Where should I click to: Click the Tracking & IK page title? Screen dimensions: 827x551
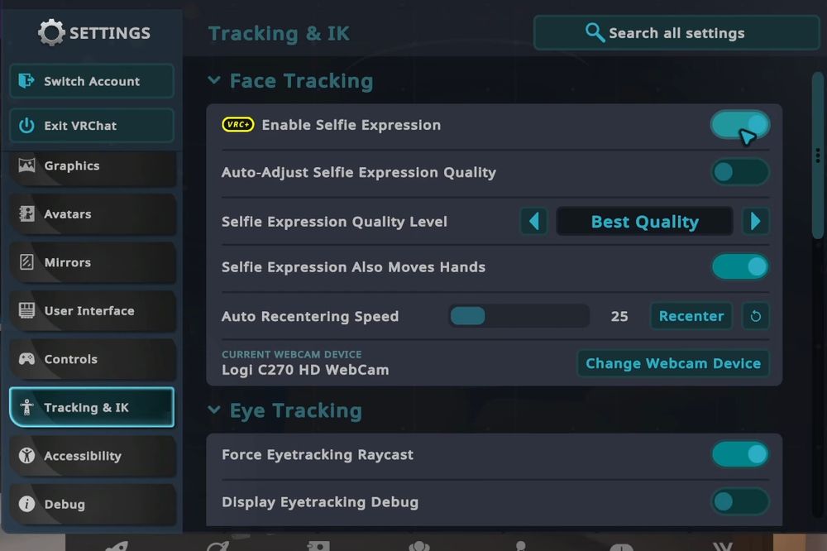coord(279,33)
